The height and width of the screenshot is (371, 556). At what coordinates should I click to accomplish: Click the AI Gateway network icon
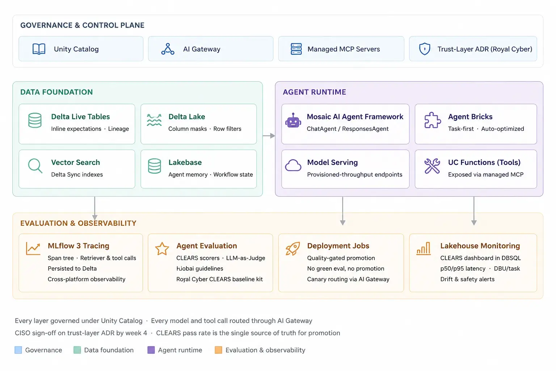pos(168,49)
